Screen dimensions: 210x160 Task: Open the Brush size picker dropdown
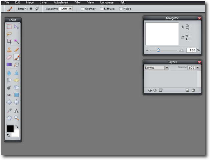coord(37,9)
